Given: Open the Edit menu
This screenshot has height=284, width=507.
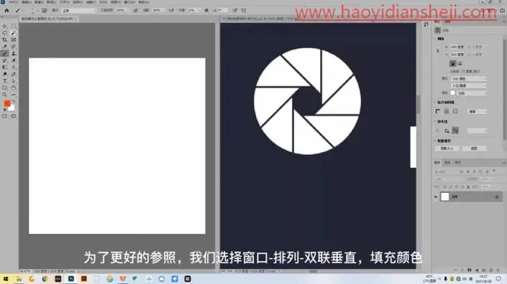Looking at the screenshot, I should tap(27, 2).
